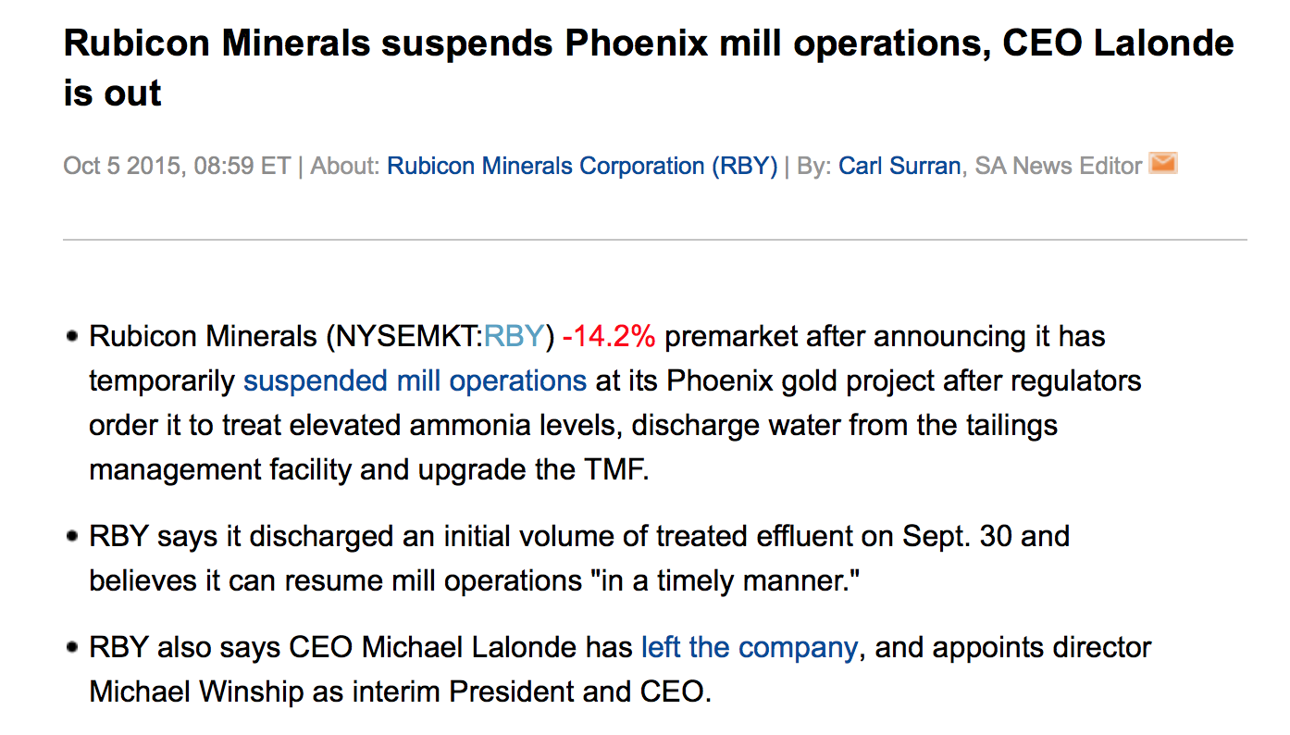Viewport: 1290px width, 735px height.
Task: Click the "SA News Editor" label
Action: pyautogui.click(x=1059, y=167)
